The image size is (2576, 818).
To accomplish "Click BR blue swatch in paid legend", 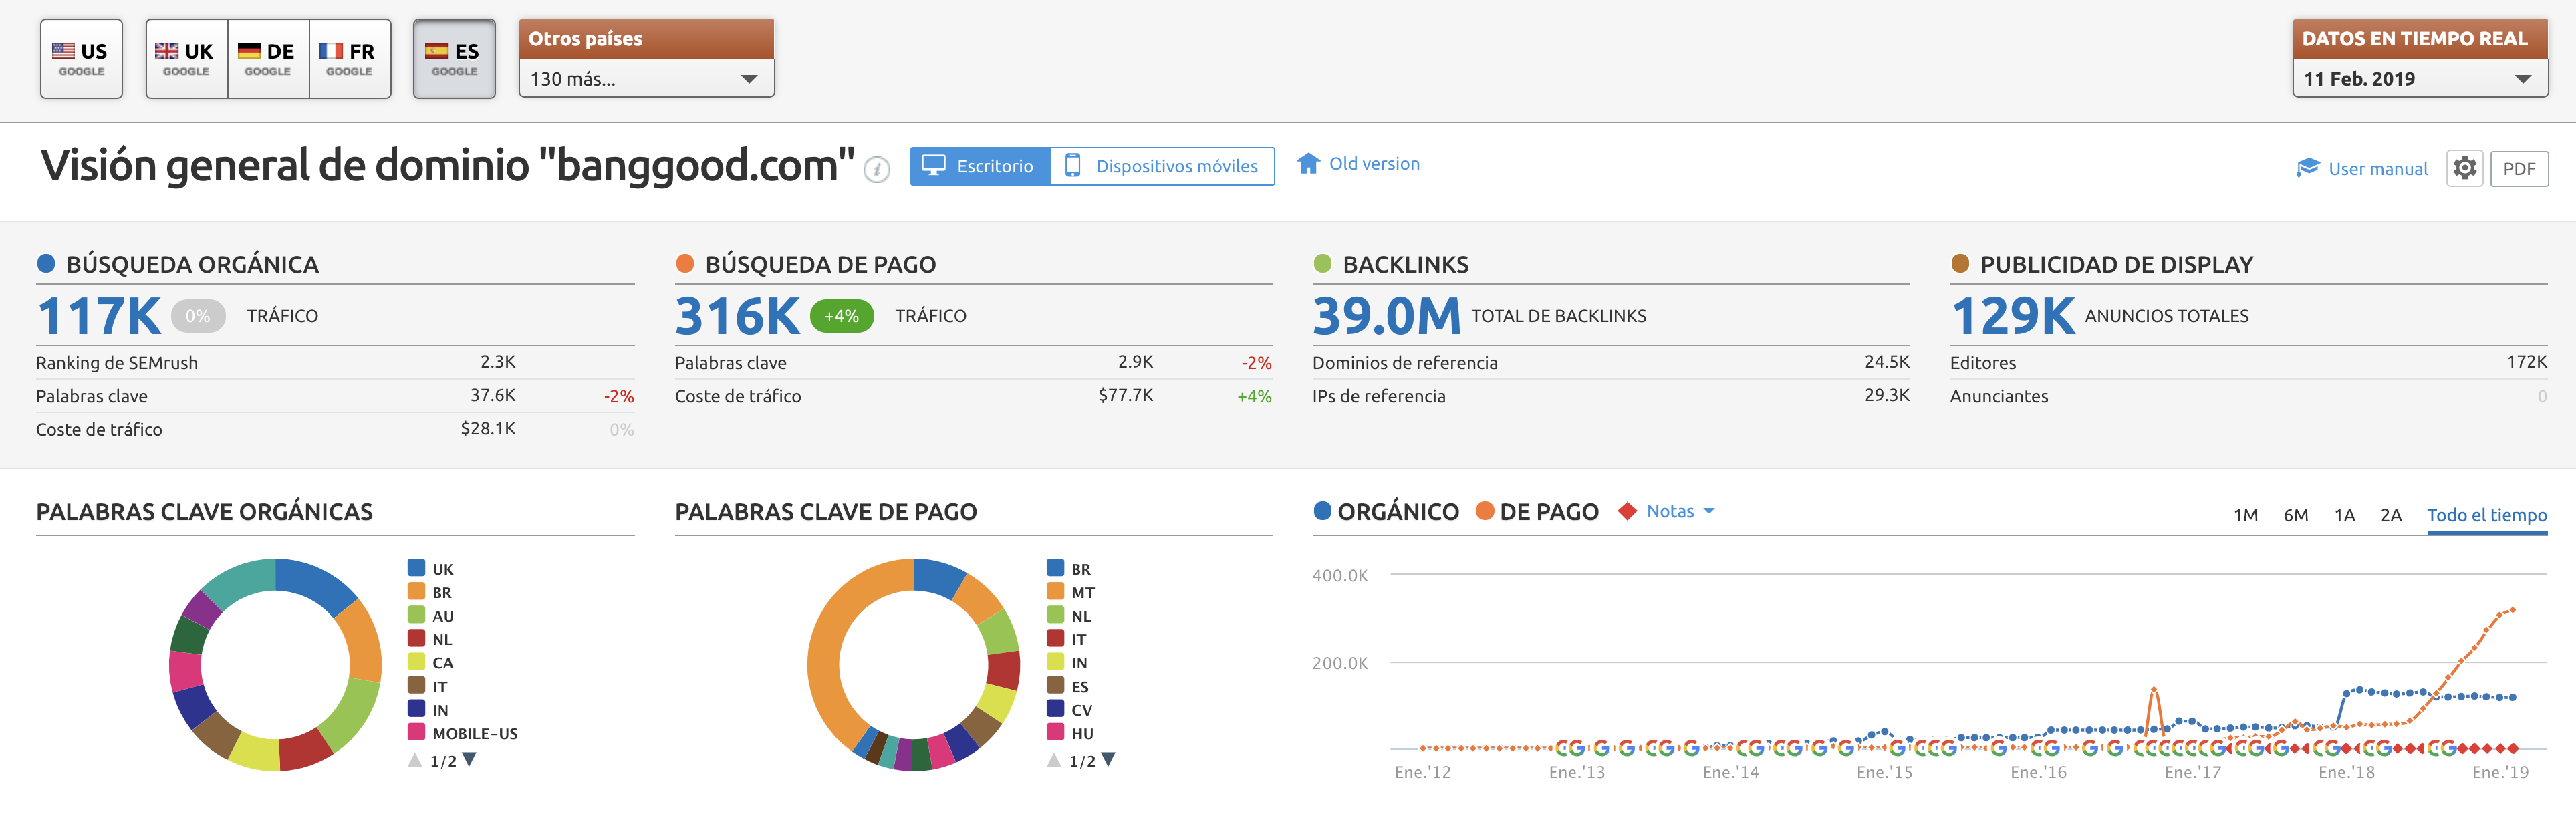I will (x=1055, y=568).
